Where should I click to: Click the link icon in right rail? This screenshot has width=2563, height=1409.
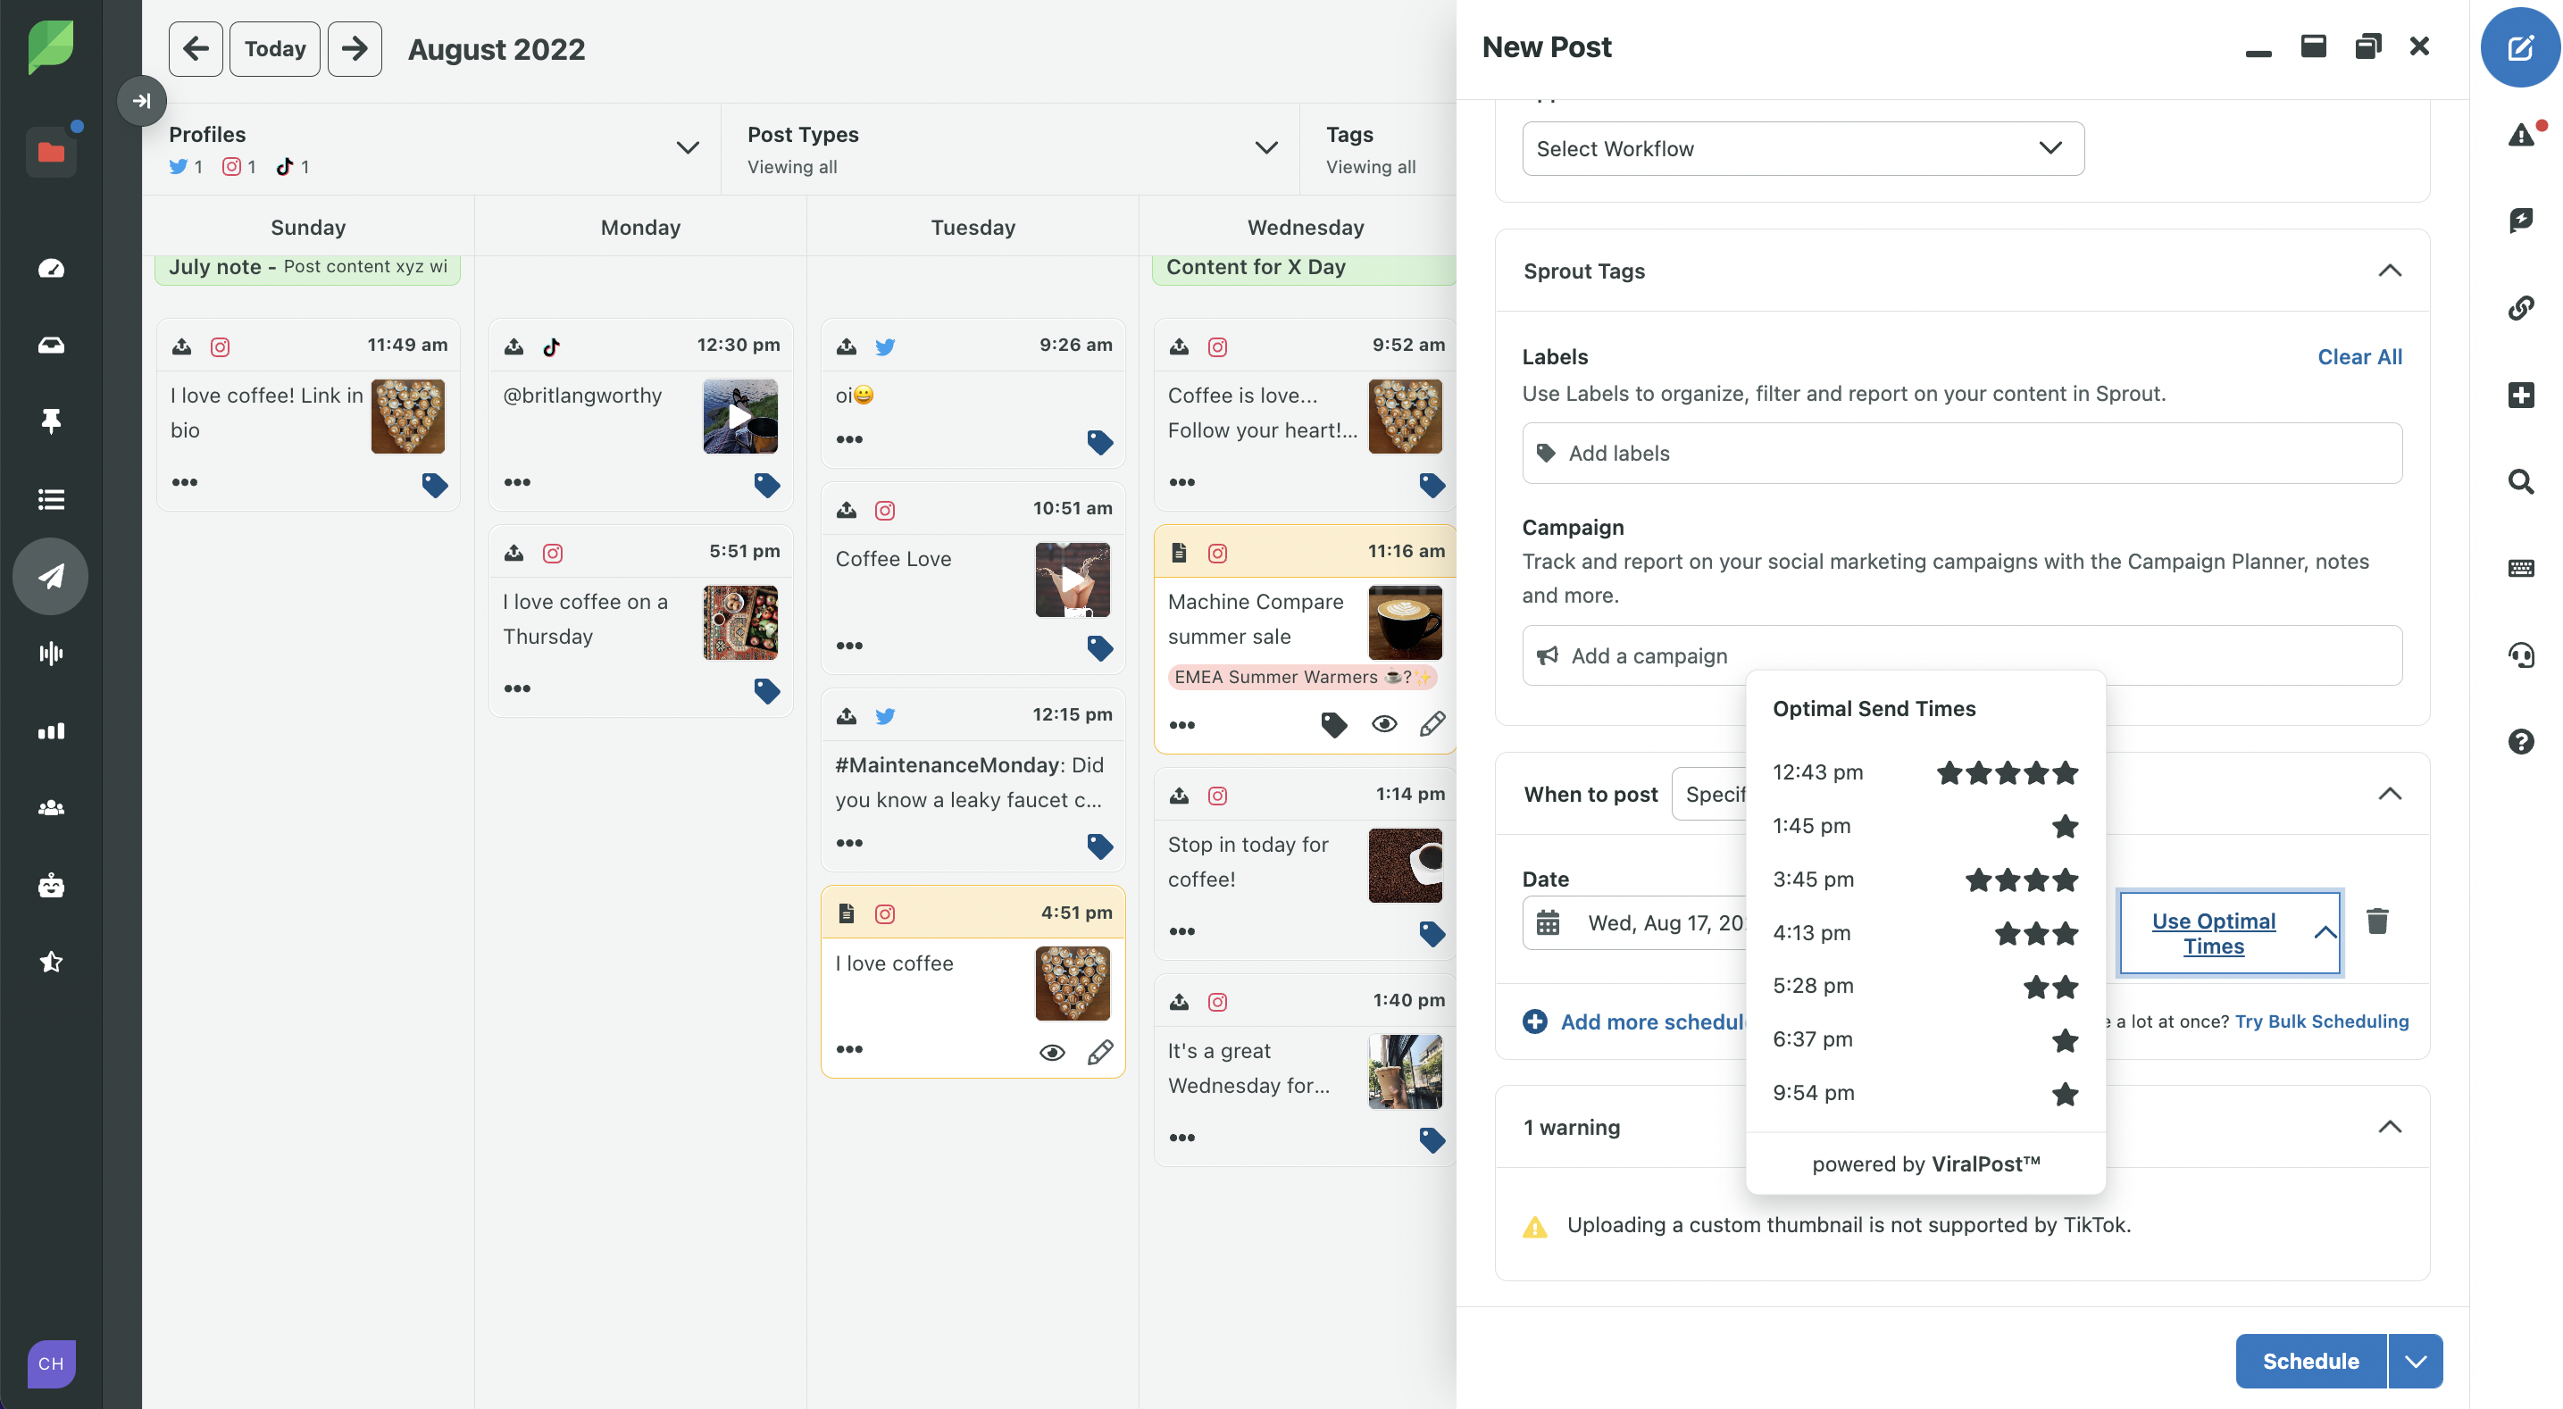click(x=2520, y=307)
